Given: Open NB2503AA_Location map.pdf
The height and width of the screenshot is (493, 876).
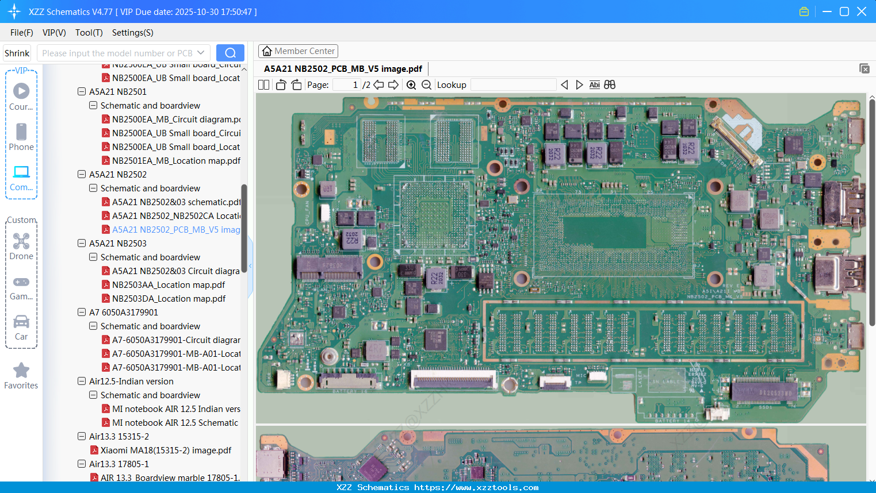Looking at the screenshot, I should [164, 285].
